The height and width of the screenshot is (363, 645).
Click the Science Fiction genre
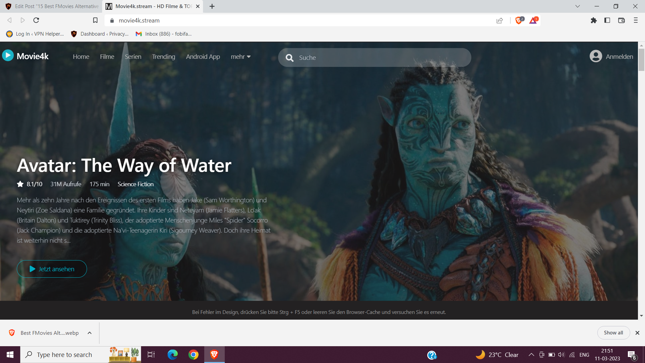click(135, 184)
